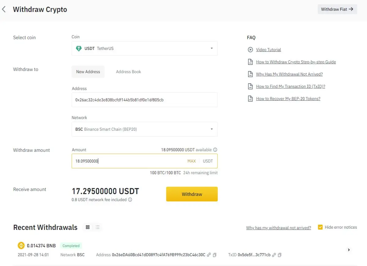Viewport: 367px width, 266px height.
Task: Open address link icon for BNB withdrawal
Action: (209, 255)
